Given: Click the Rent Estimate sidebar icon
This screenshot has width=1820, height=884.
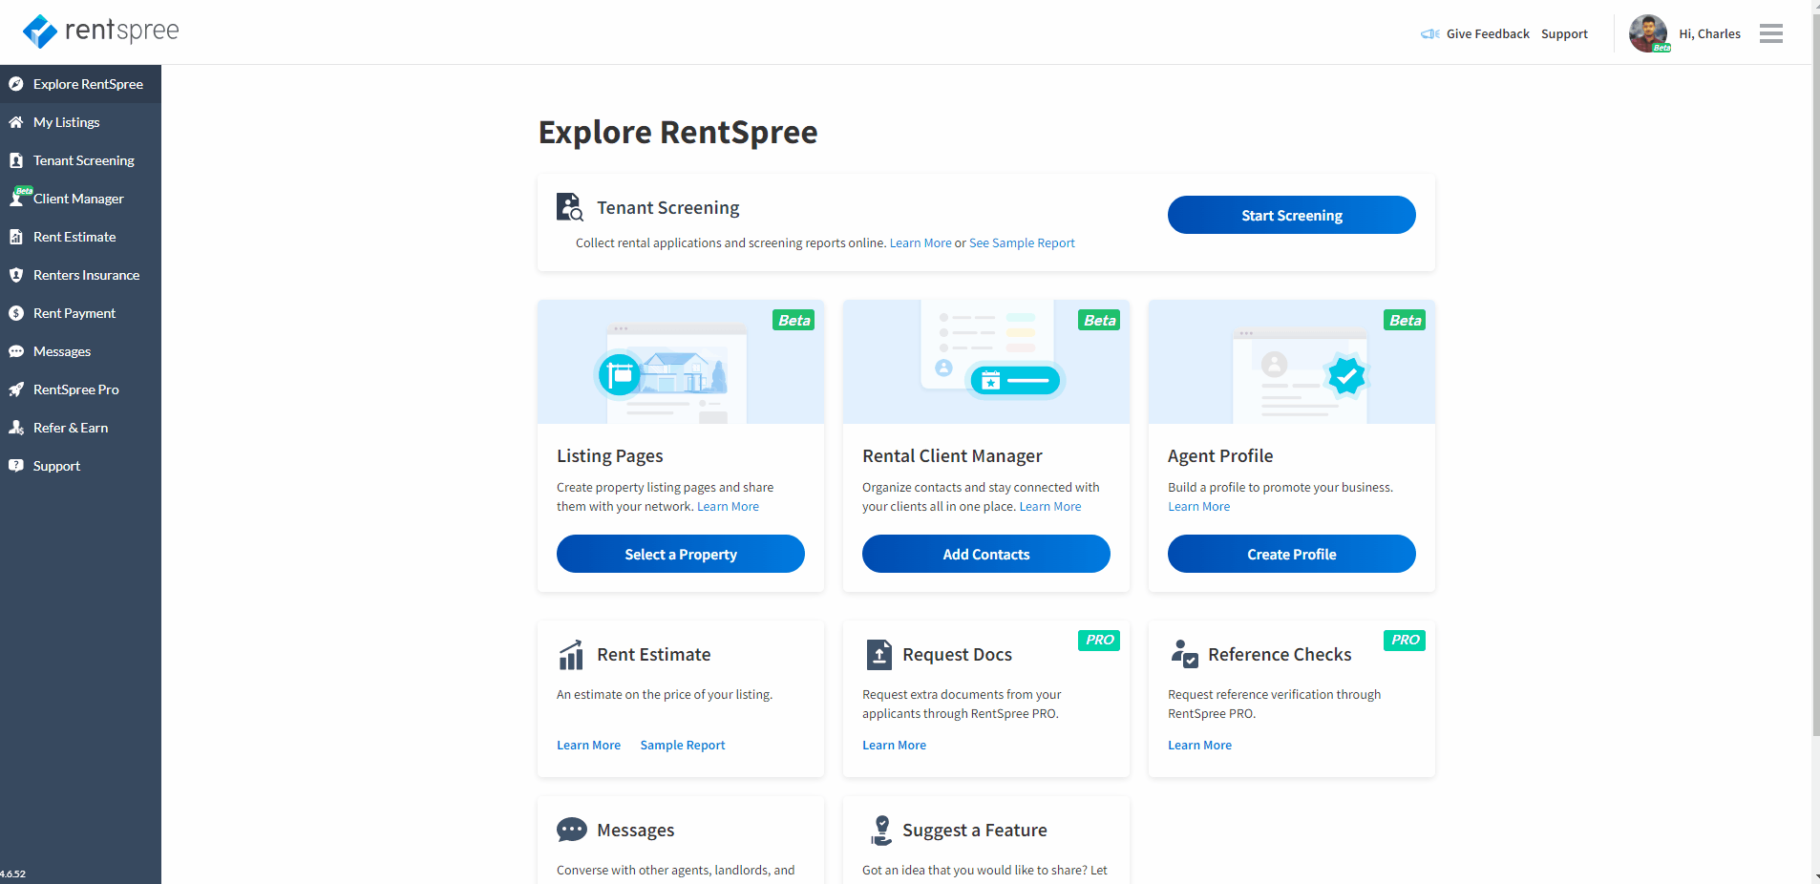Looking at the screenshot, I should coord(16,237).
